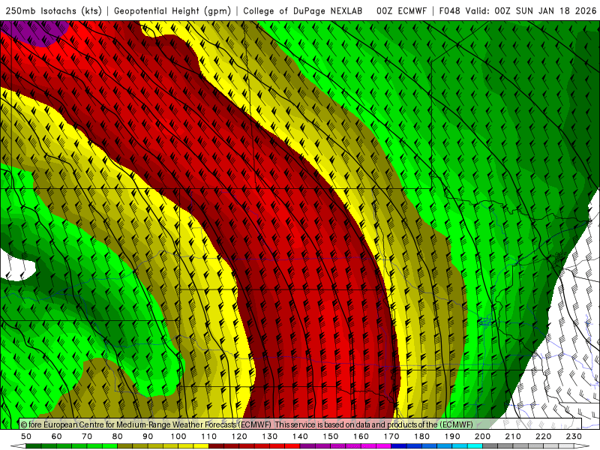Click the legend value "180"
This screenshot has height=450, width=600.
(421, 436)
